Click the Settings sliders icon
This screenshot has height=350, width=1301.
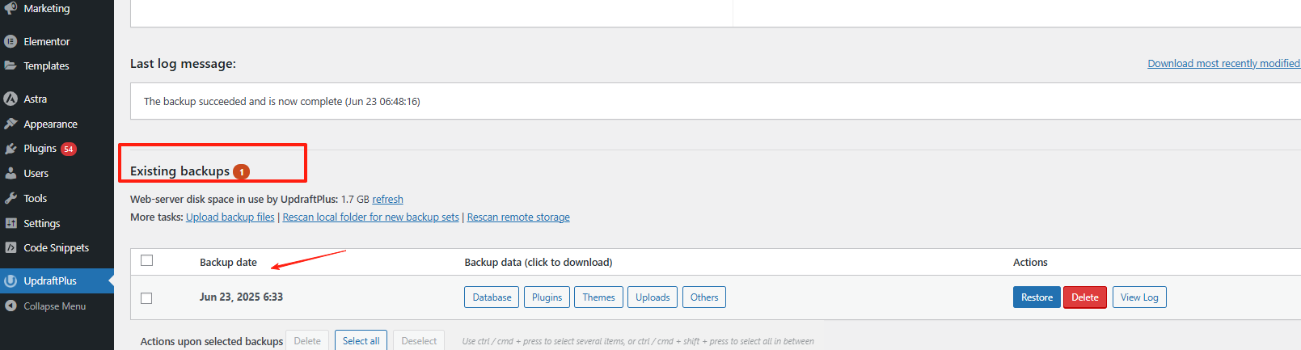[11, 223]
